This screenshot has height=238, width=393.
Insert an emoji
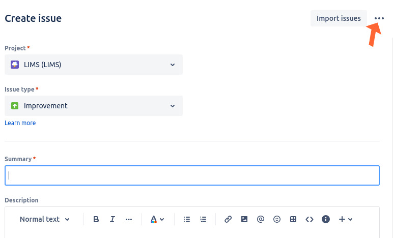(277, 219)
